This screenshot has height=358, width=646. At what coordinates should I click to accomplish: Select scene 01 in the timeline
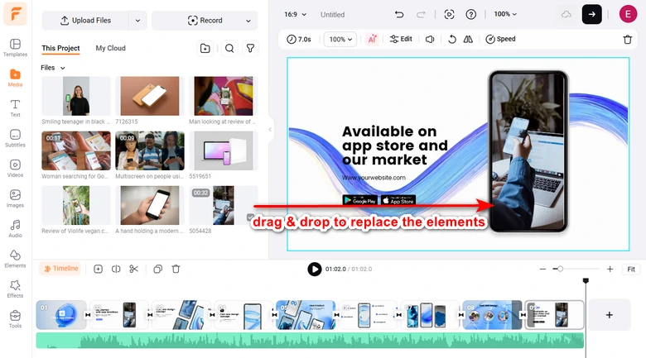pos(61,315)
